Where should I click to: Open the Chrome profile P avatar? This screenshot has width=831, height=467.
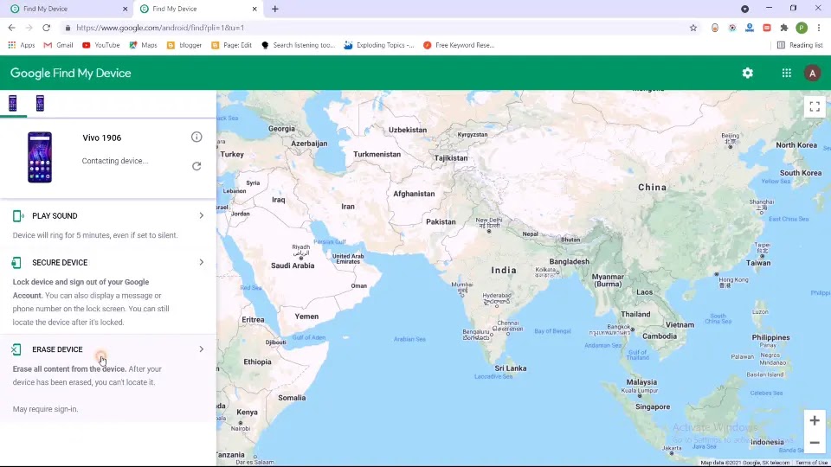click(x=802, y=28)
